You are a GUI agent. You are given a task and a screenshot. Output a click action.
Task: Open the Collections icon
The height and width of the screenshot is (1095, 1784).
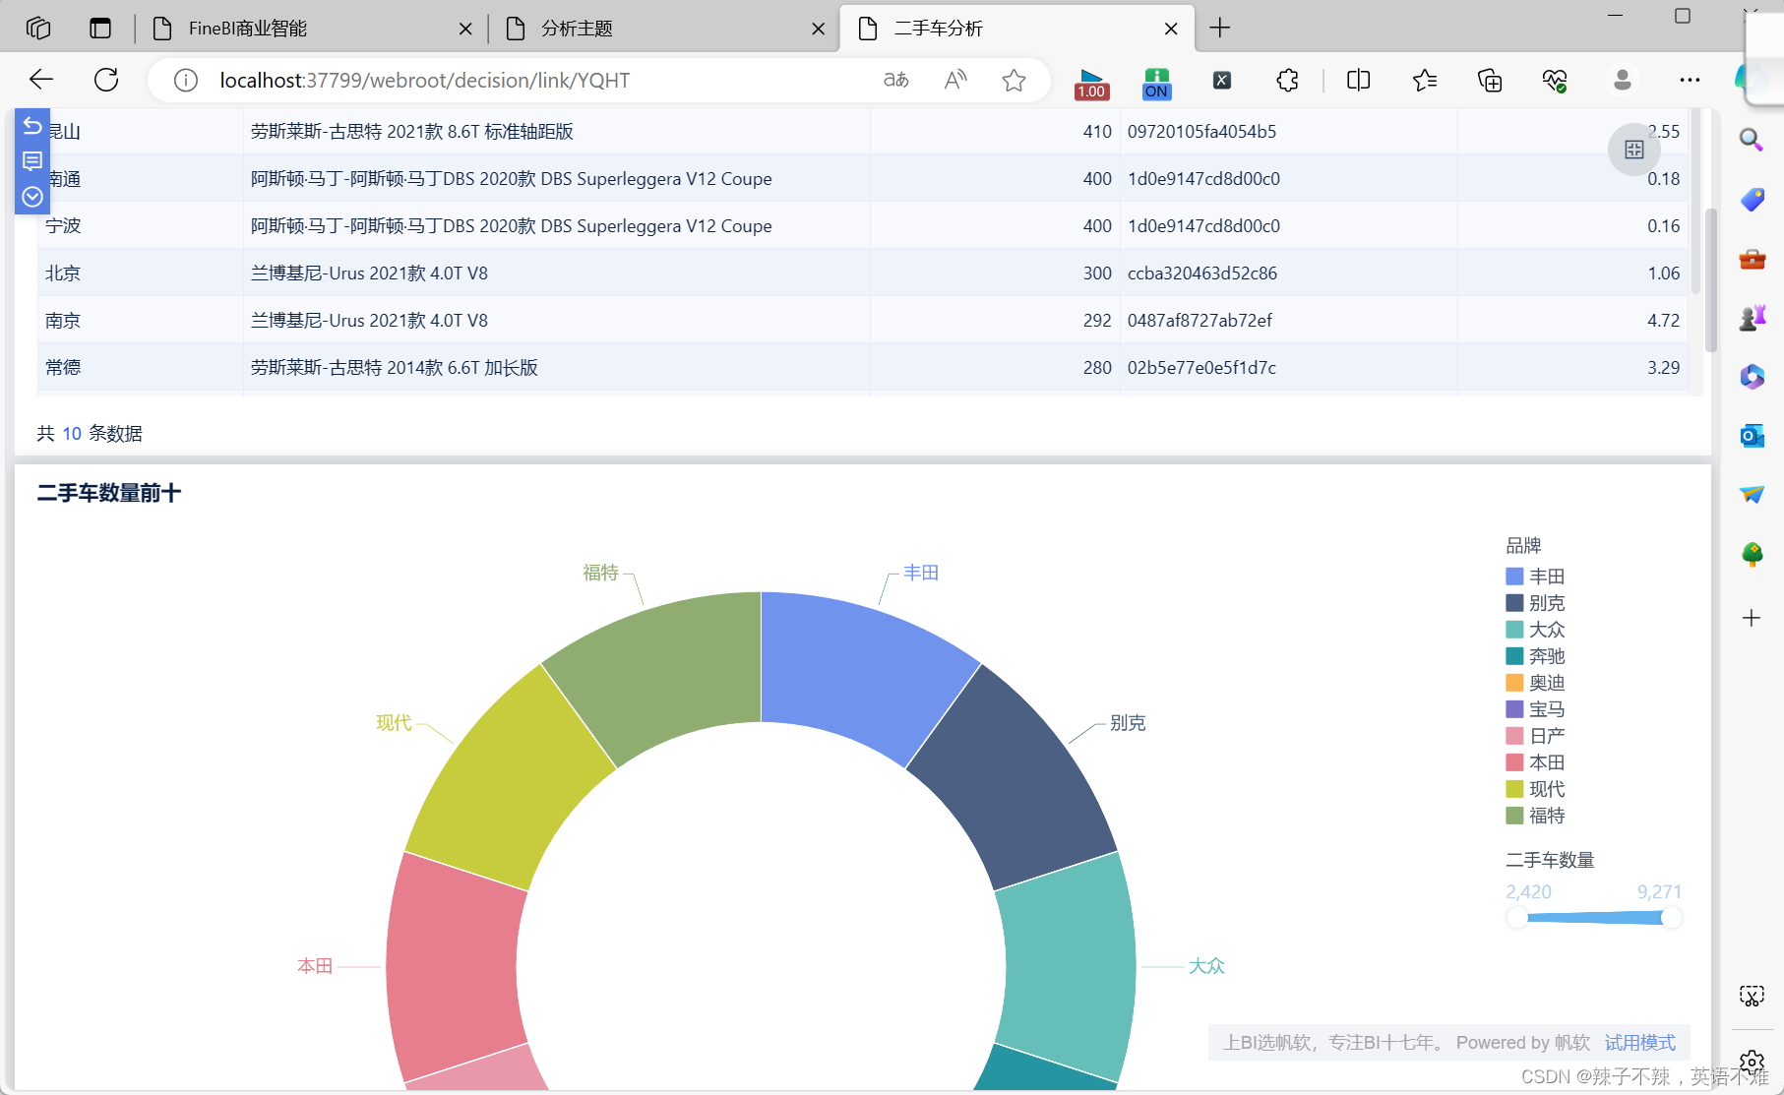coord(1490,81)
